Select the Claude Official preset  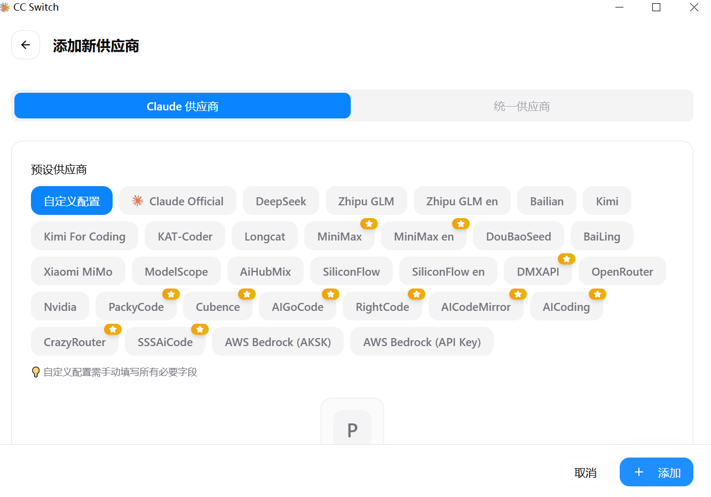[178, 201]
